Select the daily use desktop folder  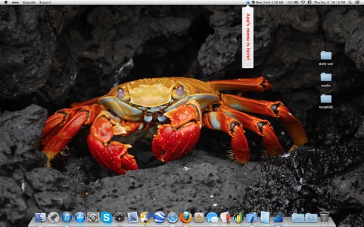coord(326,59)
